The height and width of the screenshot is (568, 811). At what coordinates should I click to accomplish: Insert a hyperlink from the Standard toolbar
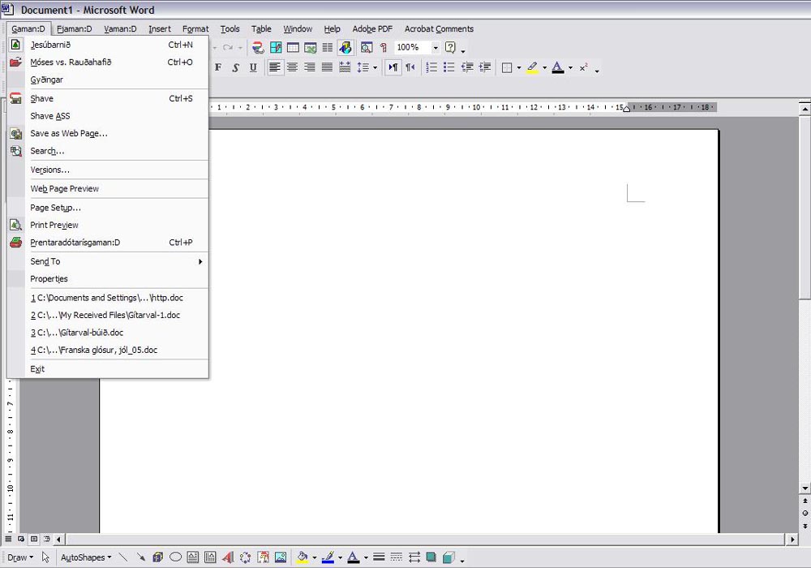click(x=258, y=48)
